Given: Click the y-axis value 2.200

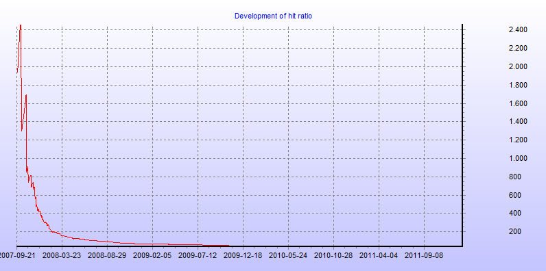Looking at the screenshot, I should pyautogui.click(x=517, y=49).
